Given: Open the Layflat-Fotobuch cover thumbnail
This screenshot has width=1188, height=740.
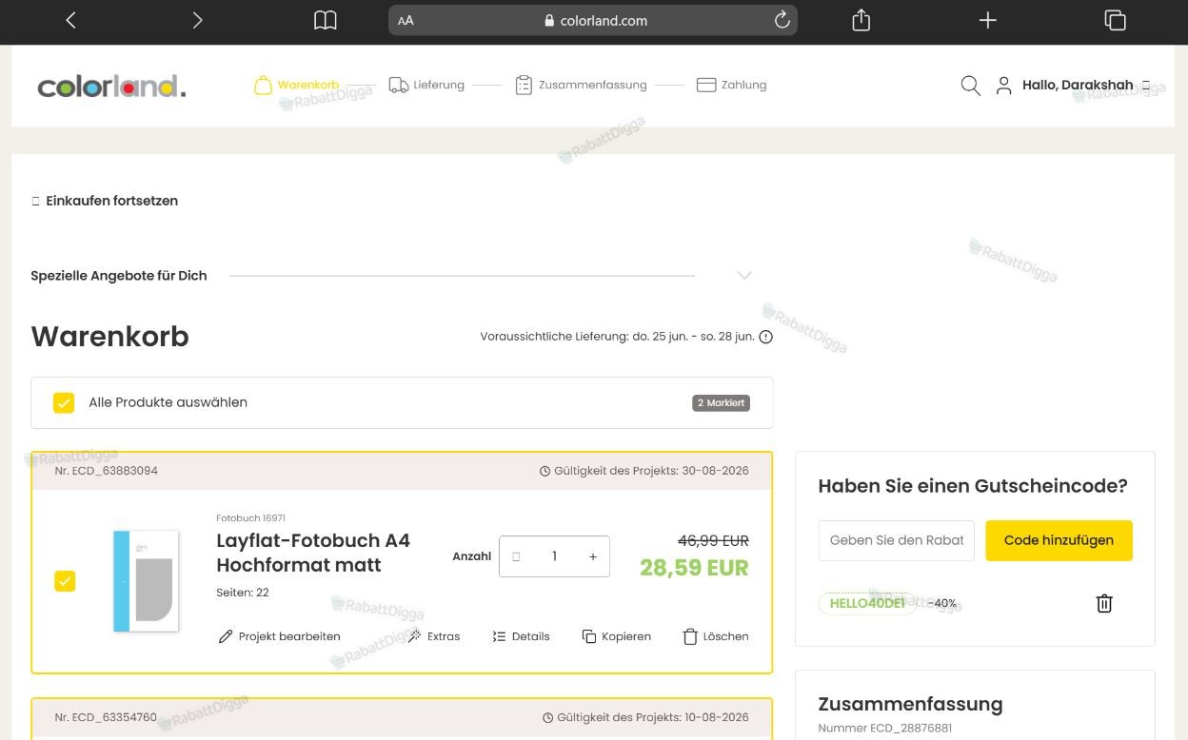Looking at the screenshot, I should tap(146, 581).
